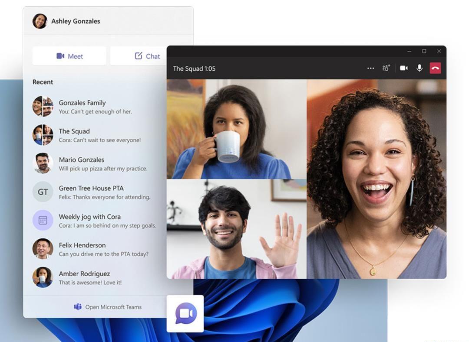Select the video tile of laughing woman

(377, 179)
